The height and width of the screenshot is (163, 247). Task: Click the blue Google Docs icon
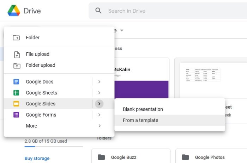(x=16, y=82)
